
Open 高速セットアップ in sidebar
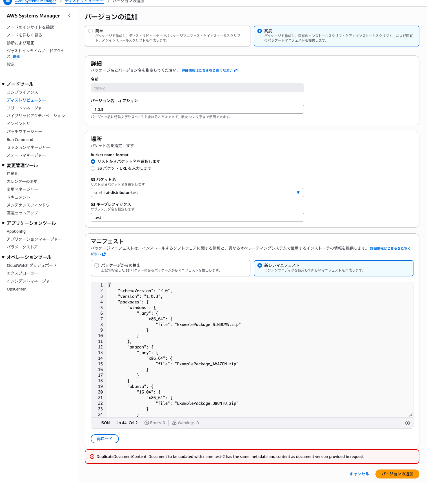[22, 213]
